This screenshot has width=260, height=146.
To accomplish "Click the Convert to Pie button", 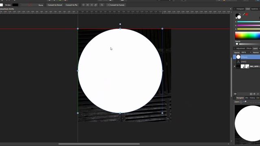I will click(x=71, y=5).
